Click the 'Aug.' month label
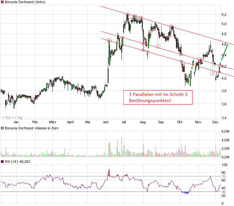The width and height of the screenshot is (234, 206). (x=143, y=122)
